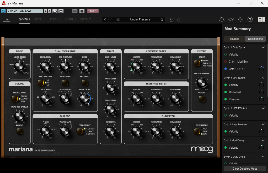
Task: Open the CV settings icon
Action: pos(231,19)
